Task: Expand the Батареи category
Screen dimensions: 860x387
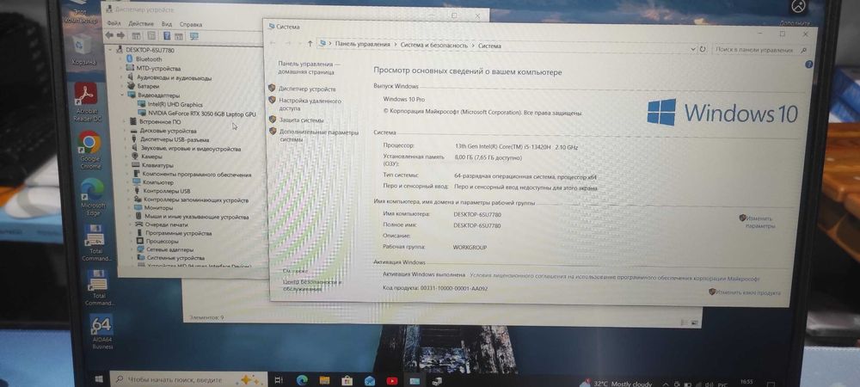Action: click(123, 86)
